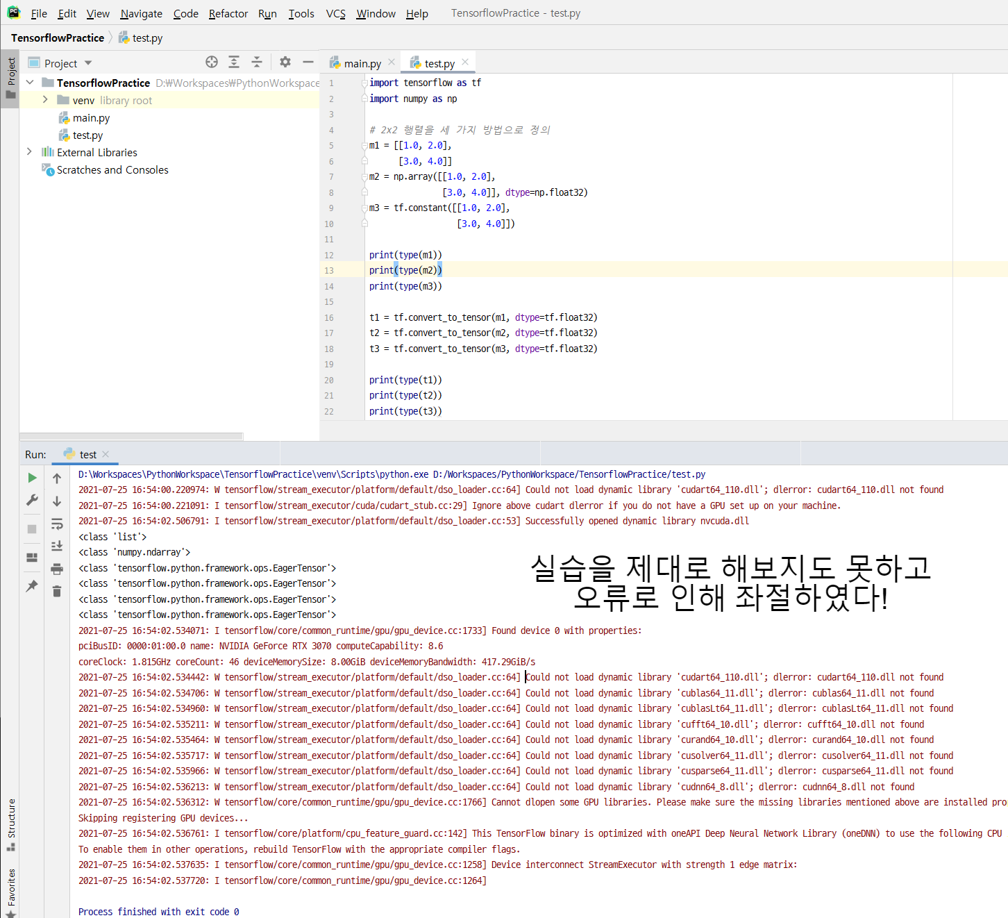Image resolution: width=1008 pixels, height=918 pixels.
Task: Fold the m2 definition at line 7
Action: (364, 176)
